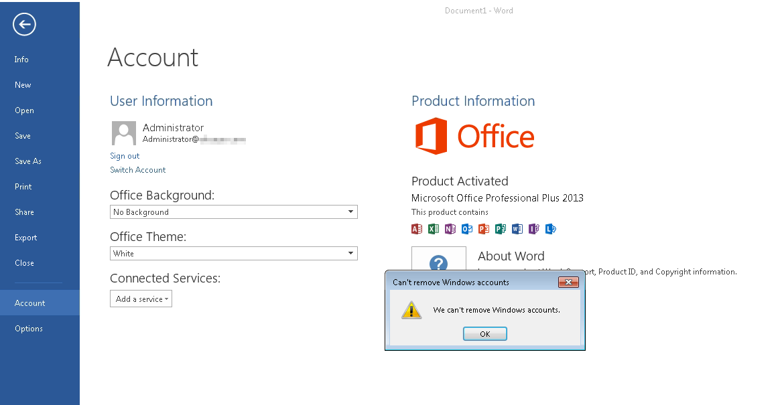784x405 pixels.
Task: Click the Access product icon
Action: [417, 229]
